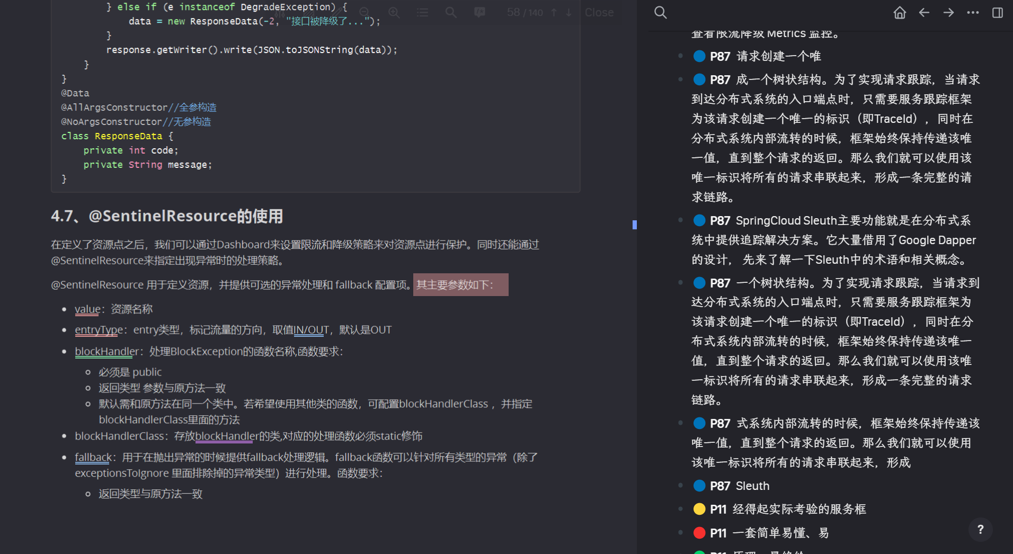The height and width of the screenshot is (554, 1013).
Task: Open search in the notes panel
Action: 660,12
